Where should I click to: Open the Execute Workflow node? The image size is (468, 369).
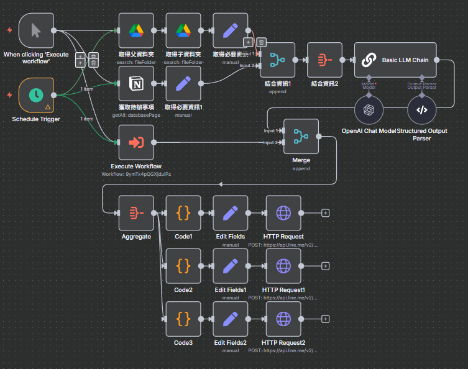pos(136,142)
